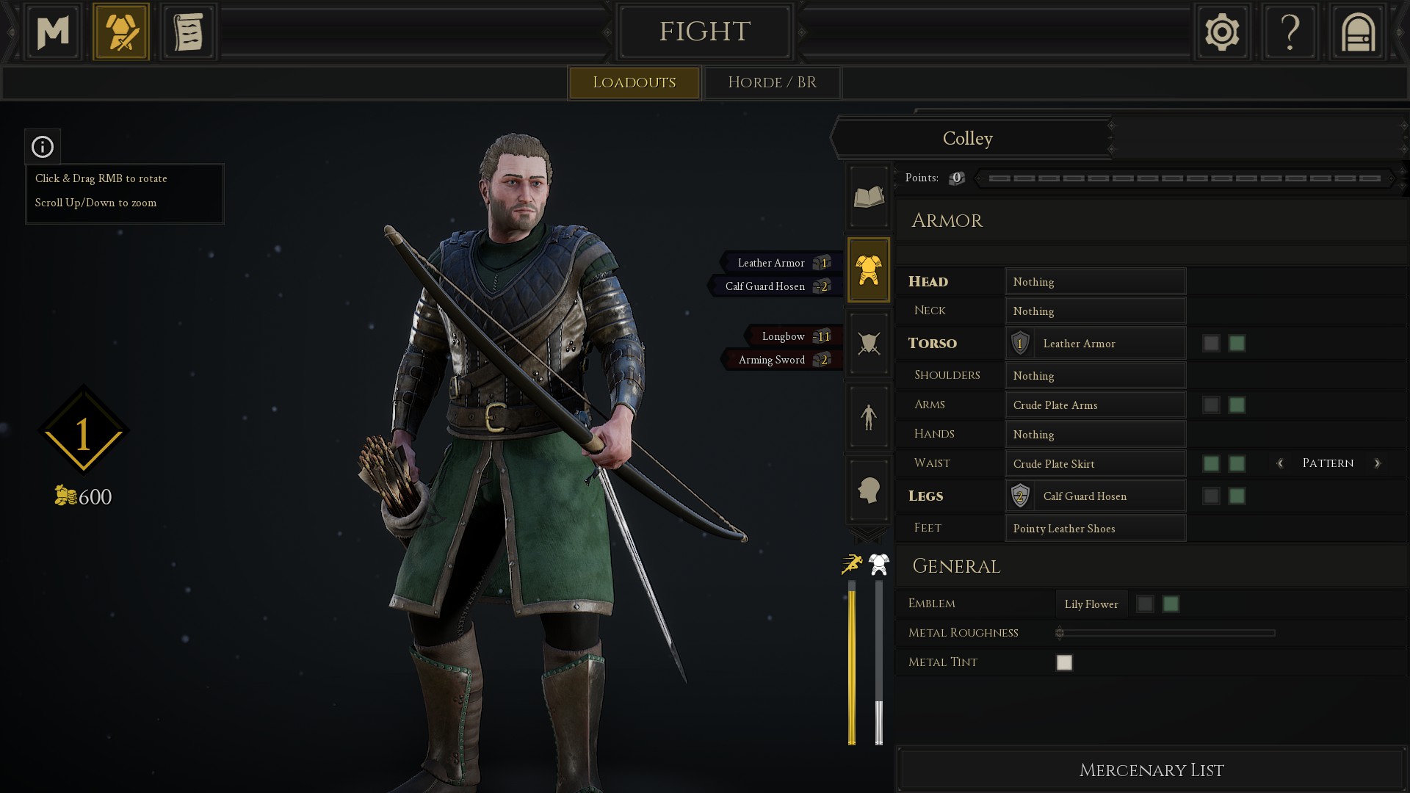Open the Head armor selection dropdown
The image size is (1410, 793).
pos(1095,282)
